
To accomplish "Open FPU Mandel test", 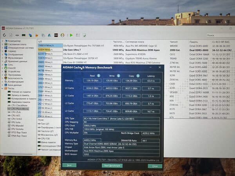I will (17, 126).
